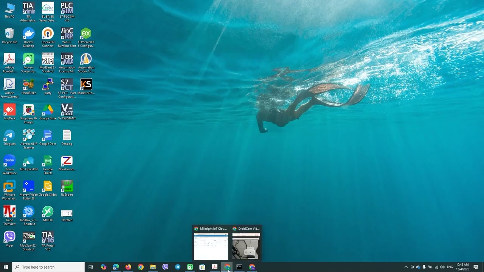Image resolution: width=484 pixels, height=272 pixels.
Task: Select the OpenVPN Connect desktop icon
Action: [x=48, y=38]
